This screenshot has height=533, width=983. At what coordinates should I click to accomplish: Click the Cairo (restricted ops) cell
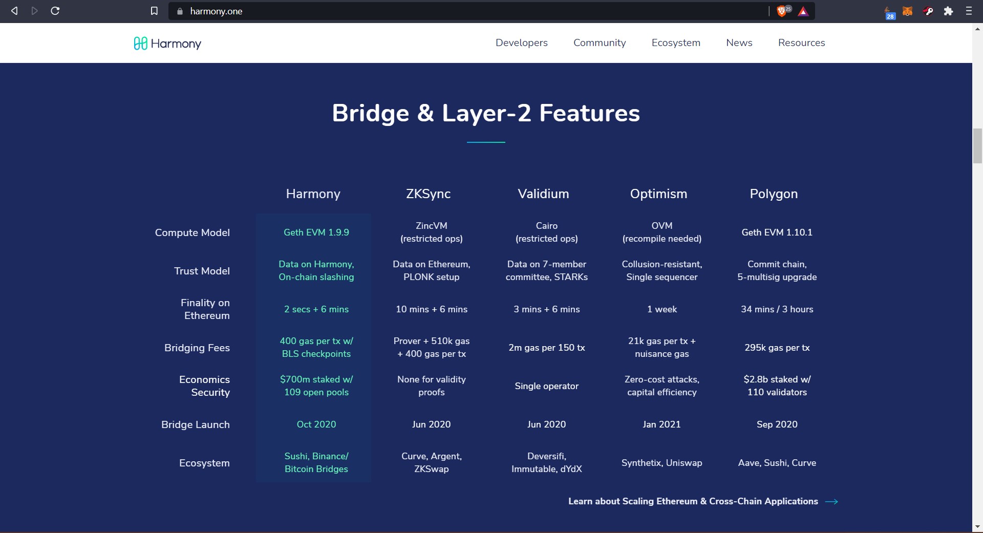tap(547, 232)
